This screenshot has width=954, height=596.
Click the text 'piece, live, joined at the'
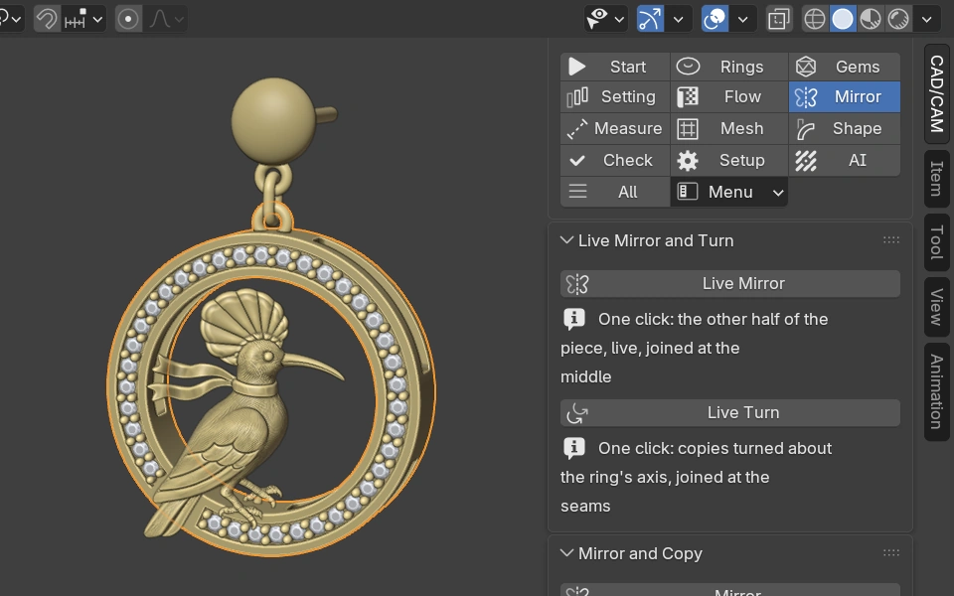pyautogui.click(x=650, y=348)
